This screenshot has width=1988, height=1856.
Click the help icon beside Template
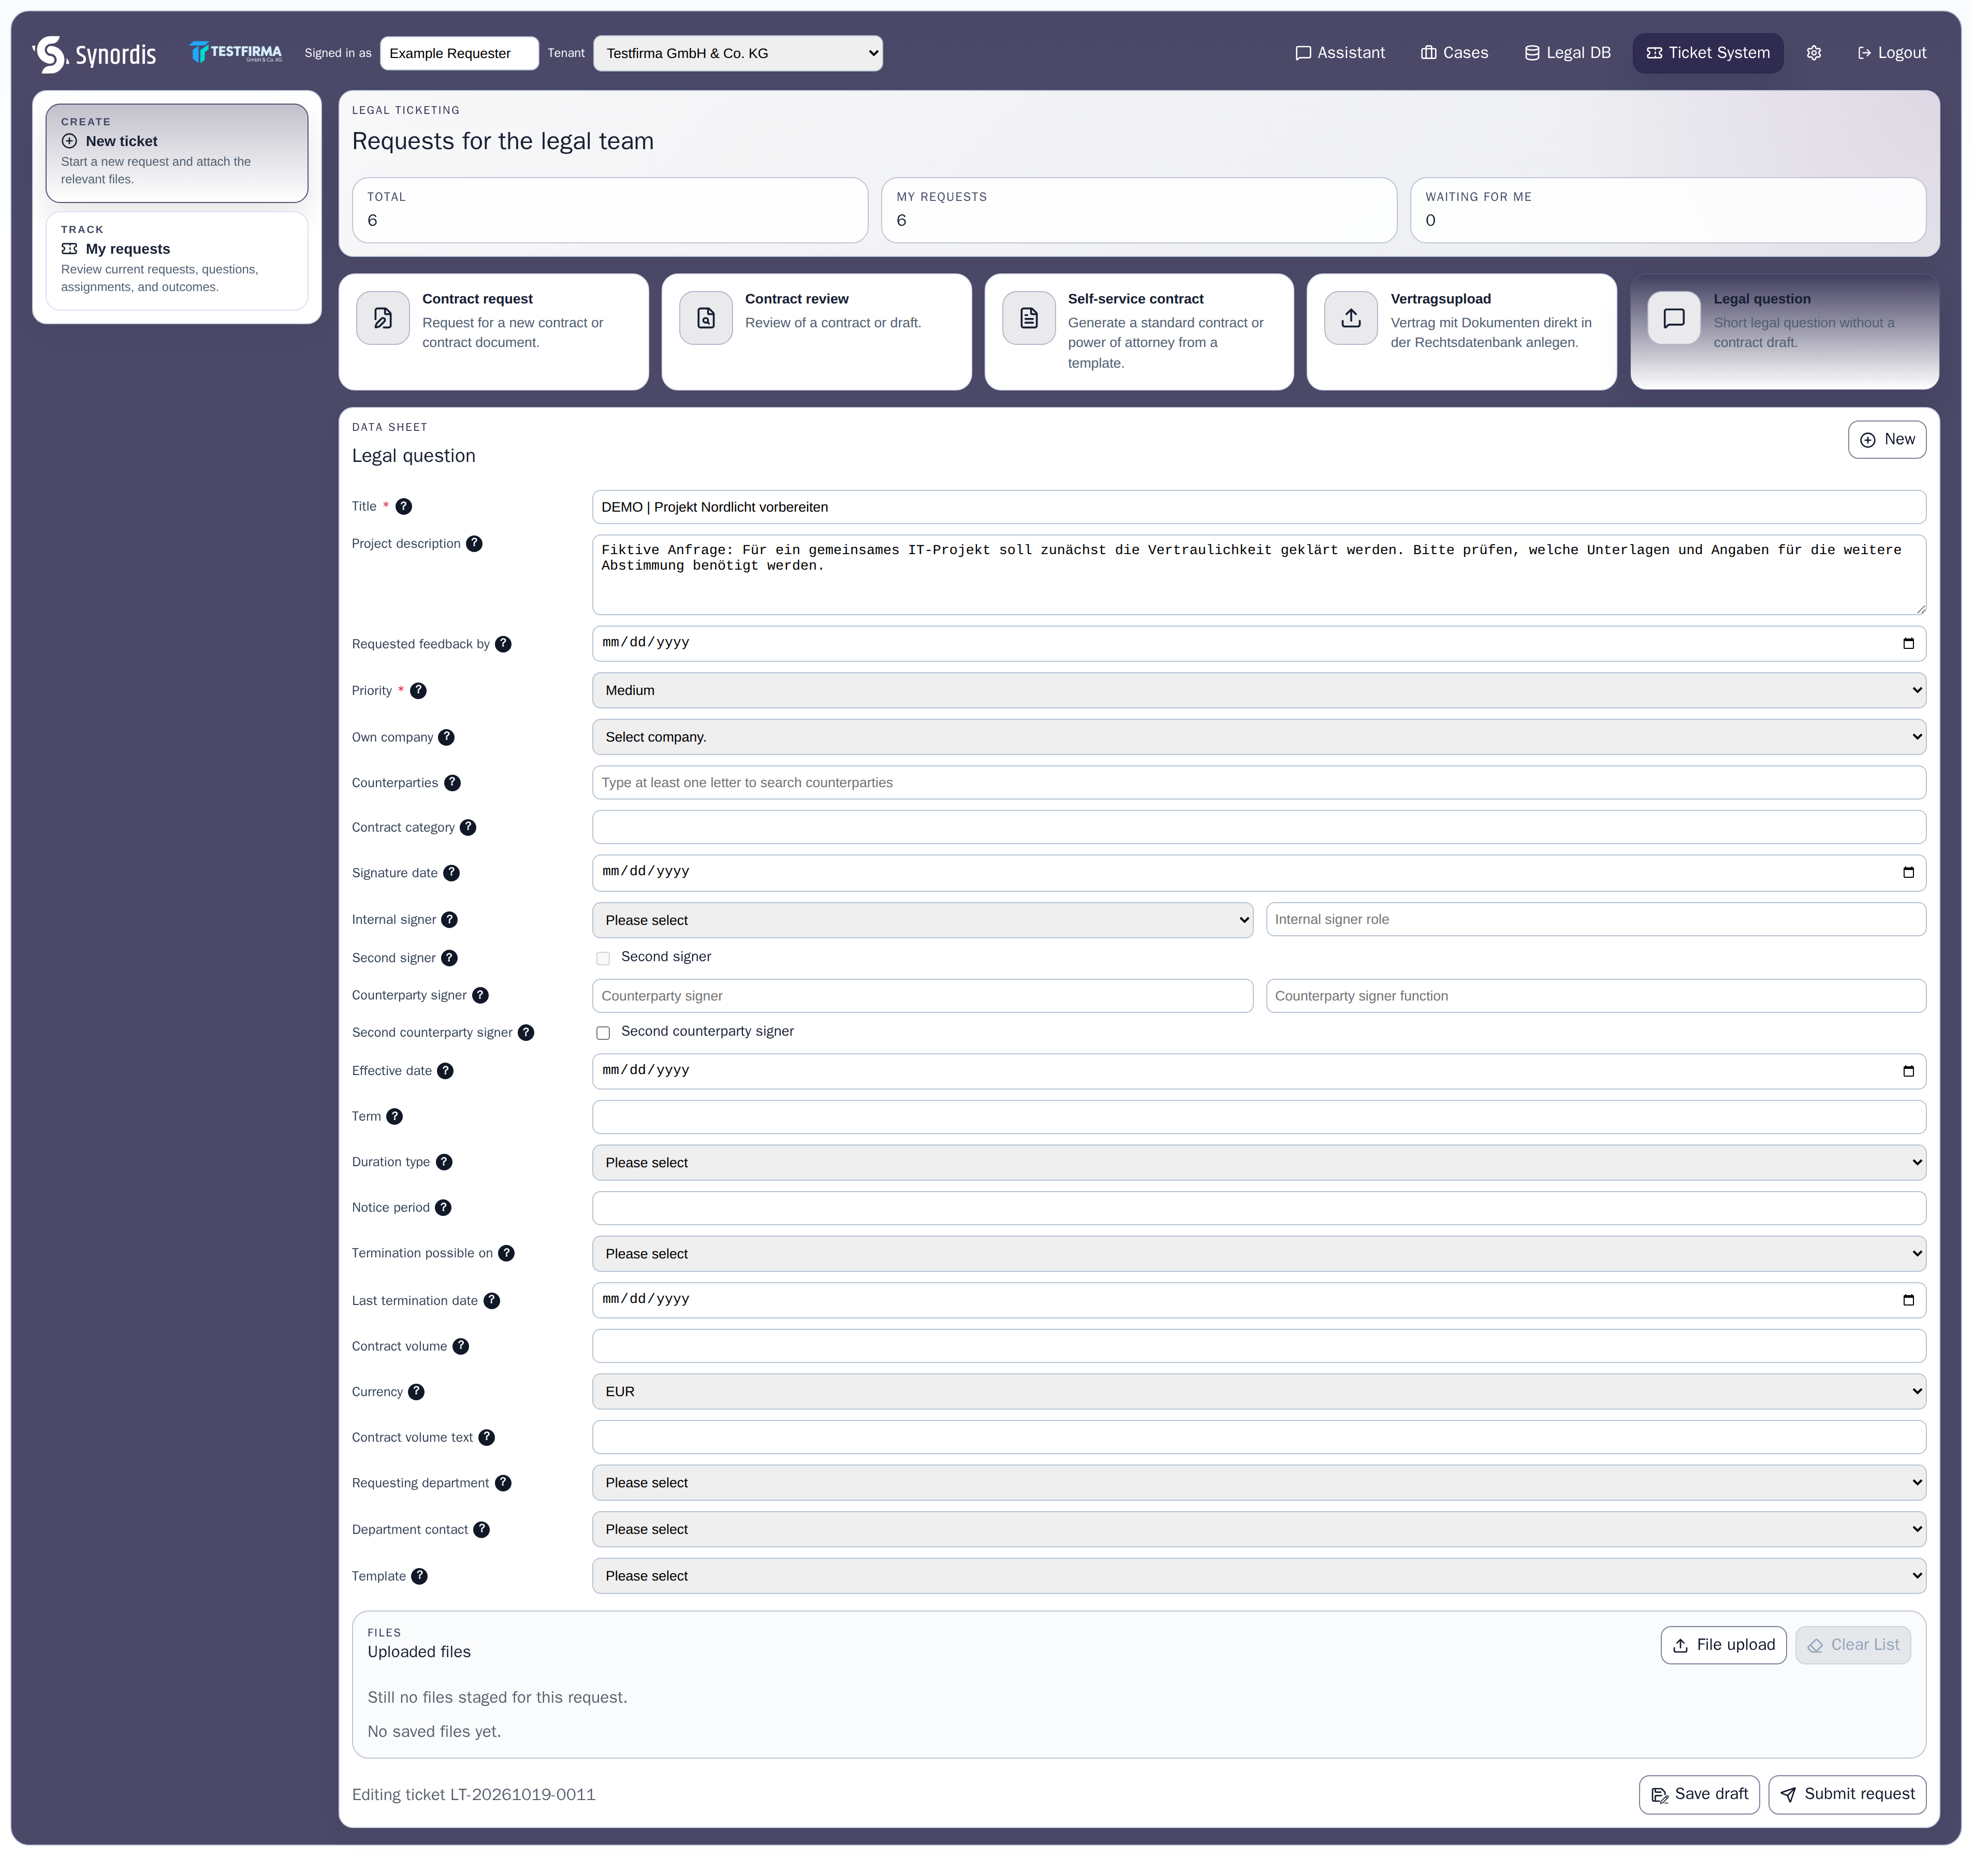pos(419,1576)
